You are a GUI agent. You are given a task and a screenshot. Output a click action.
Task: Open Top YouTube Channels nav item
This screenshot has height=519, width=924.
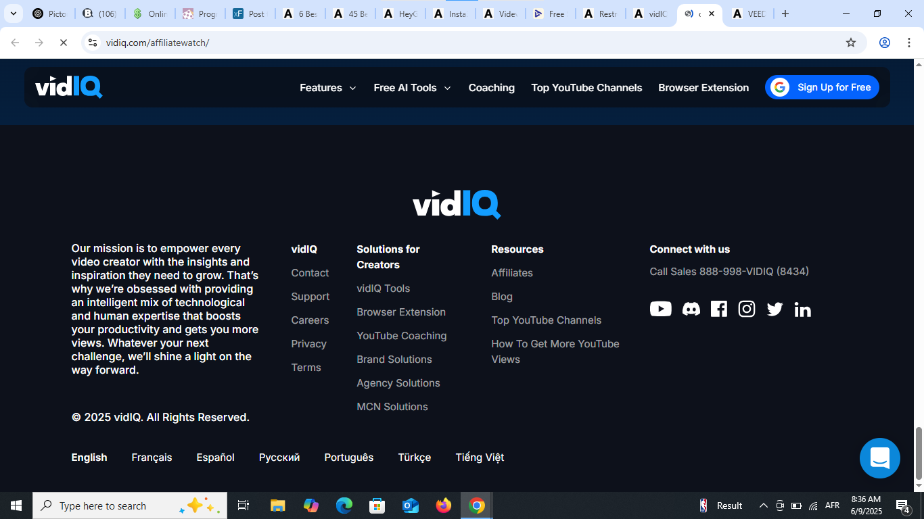point(586,88)
